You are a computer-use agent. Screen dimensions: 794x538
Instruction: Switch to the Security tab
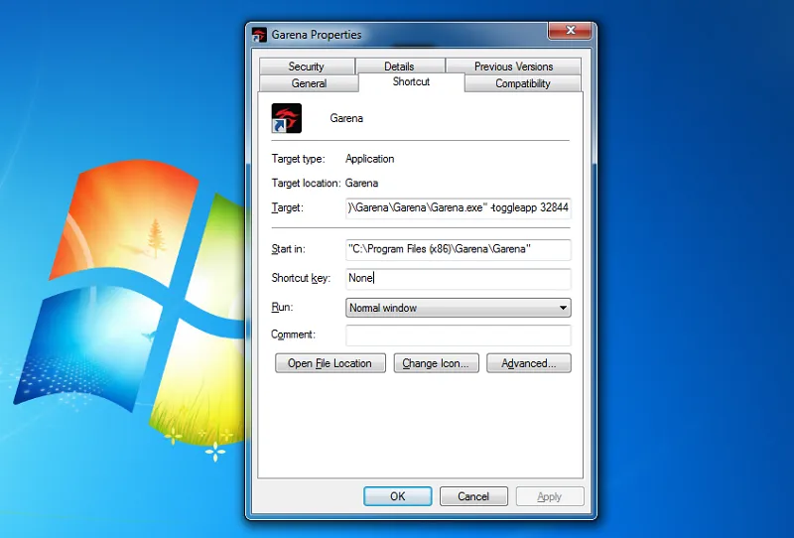306,67
